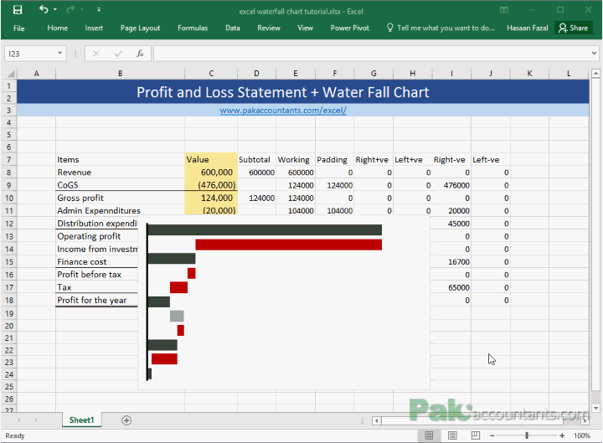Switch to Page Break Preview icon

(x=476, y=435)
